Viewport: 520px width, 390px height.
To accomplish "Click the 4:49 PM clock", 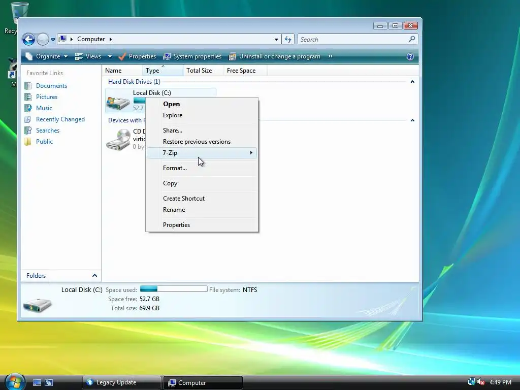I will tap(500, 382).
